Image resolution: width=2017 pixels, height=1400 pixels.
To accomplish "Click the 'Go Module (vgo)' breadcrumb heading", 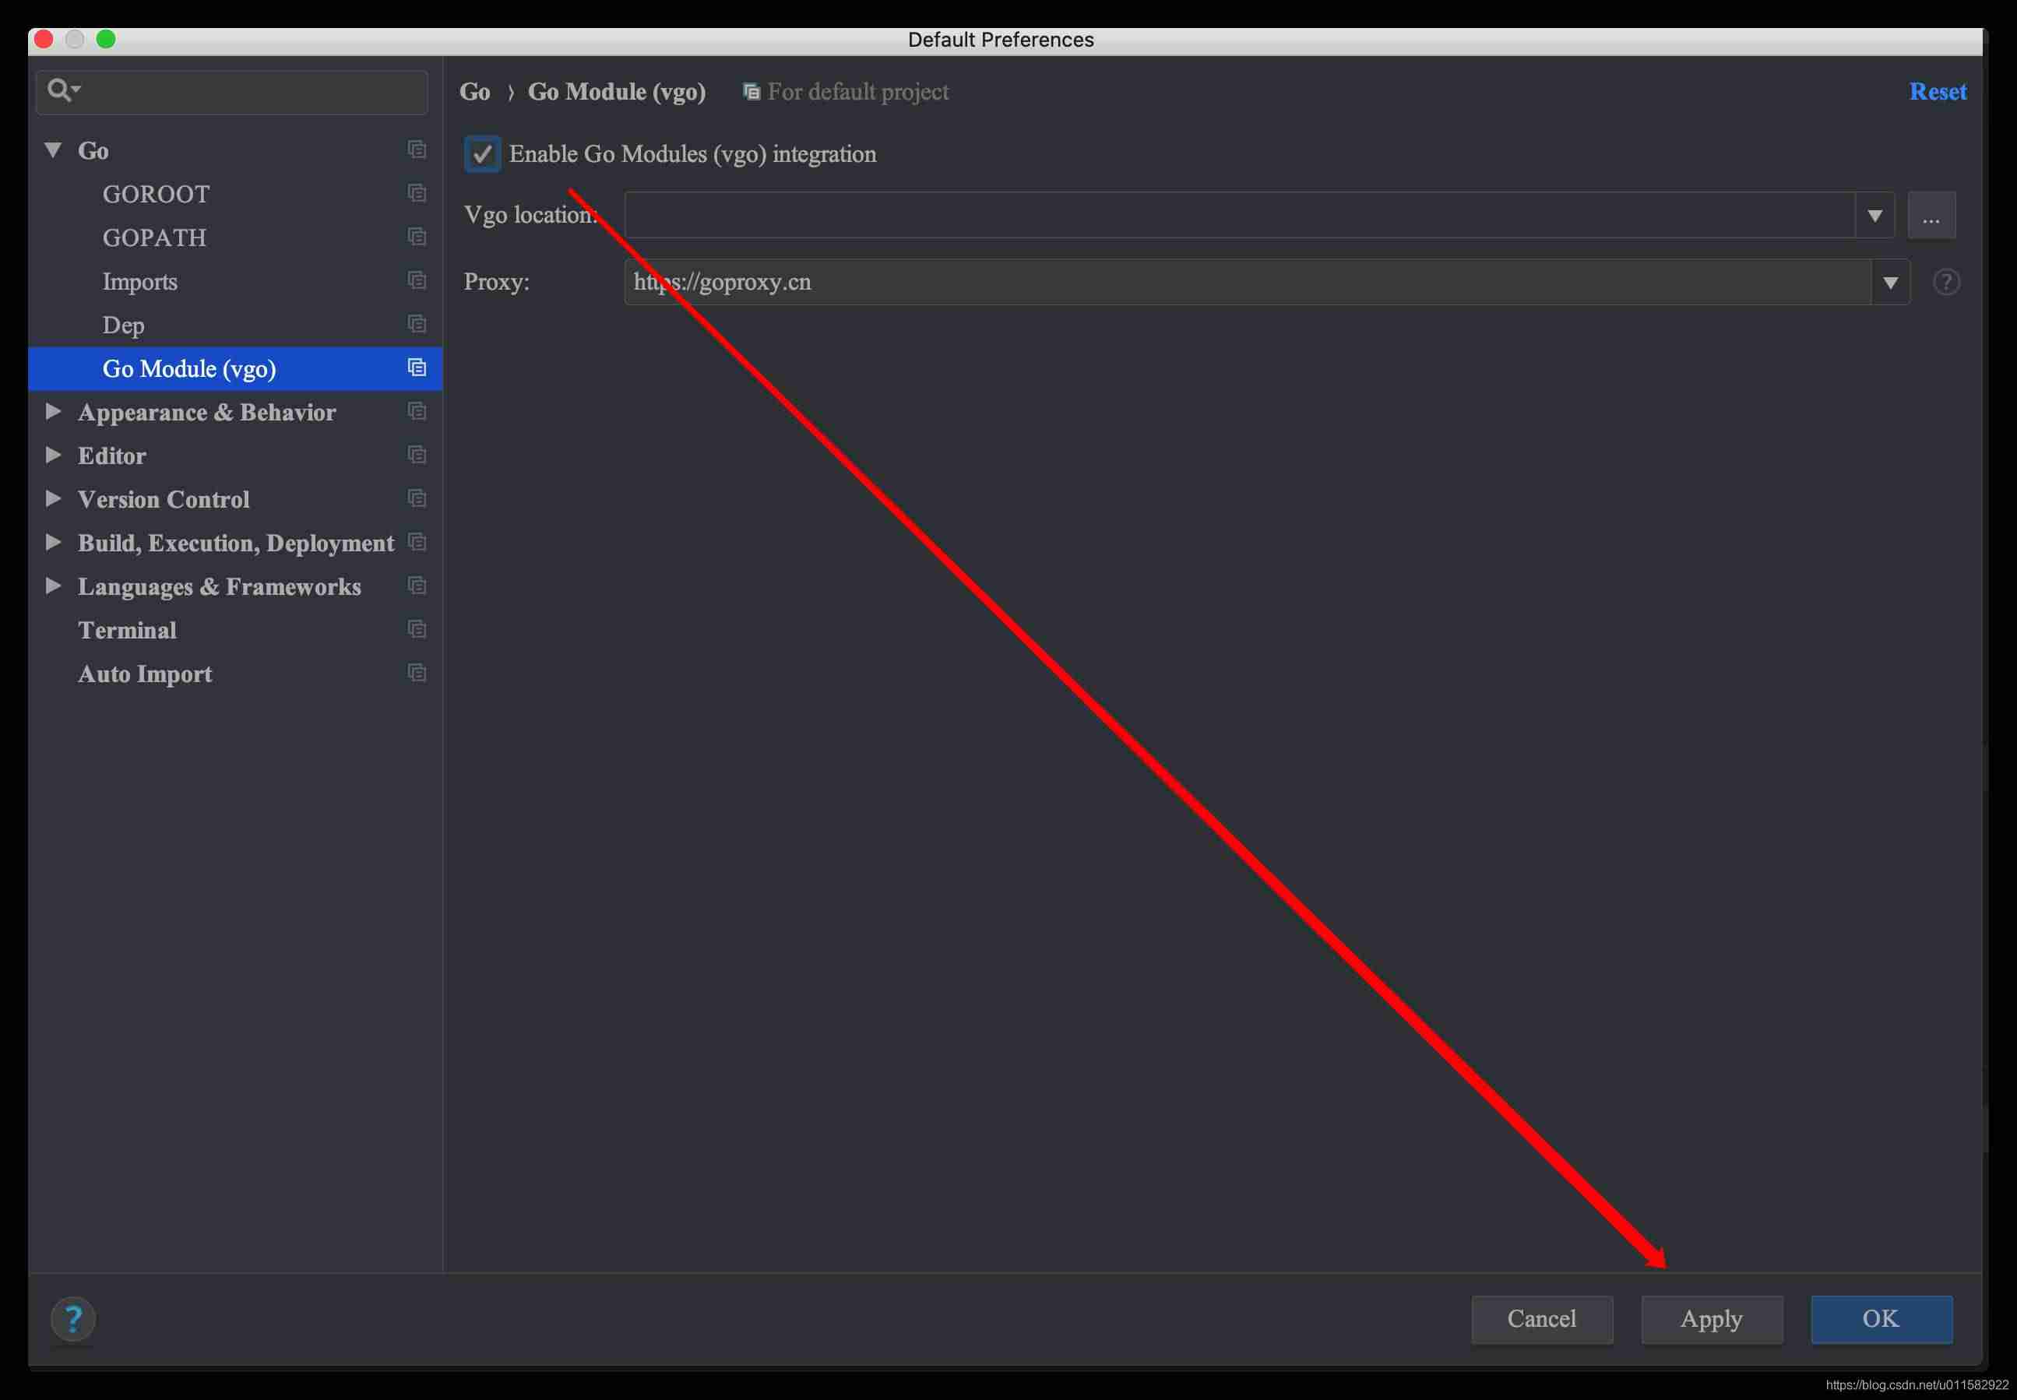I will pyautogui.click(x=617, y=92).
